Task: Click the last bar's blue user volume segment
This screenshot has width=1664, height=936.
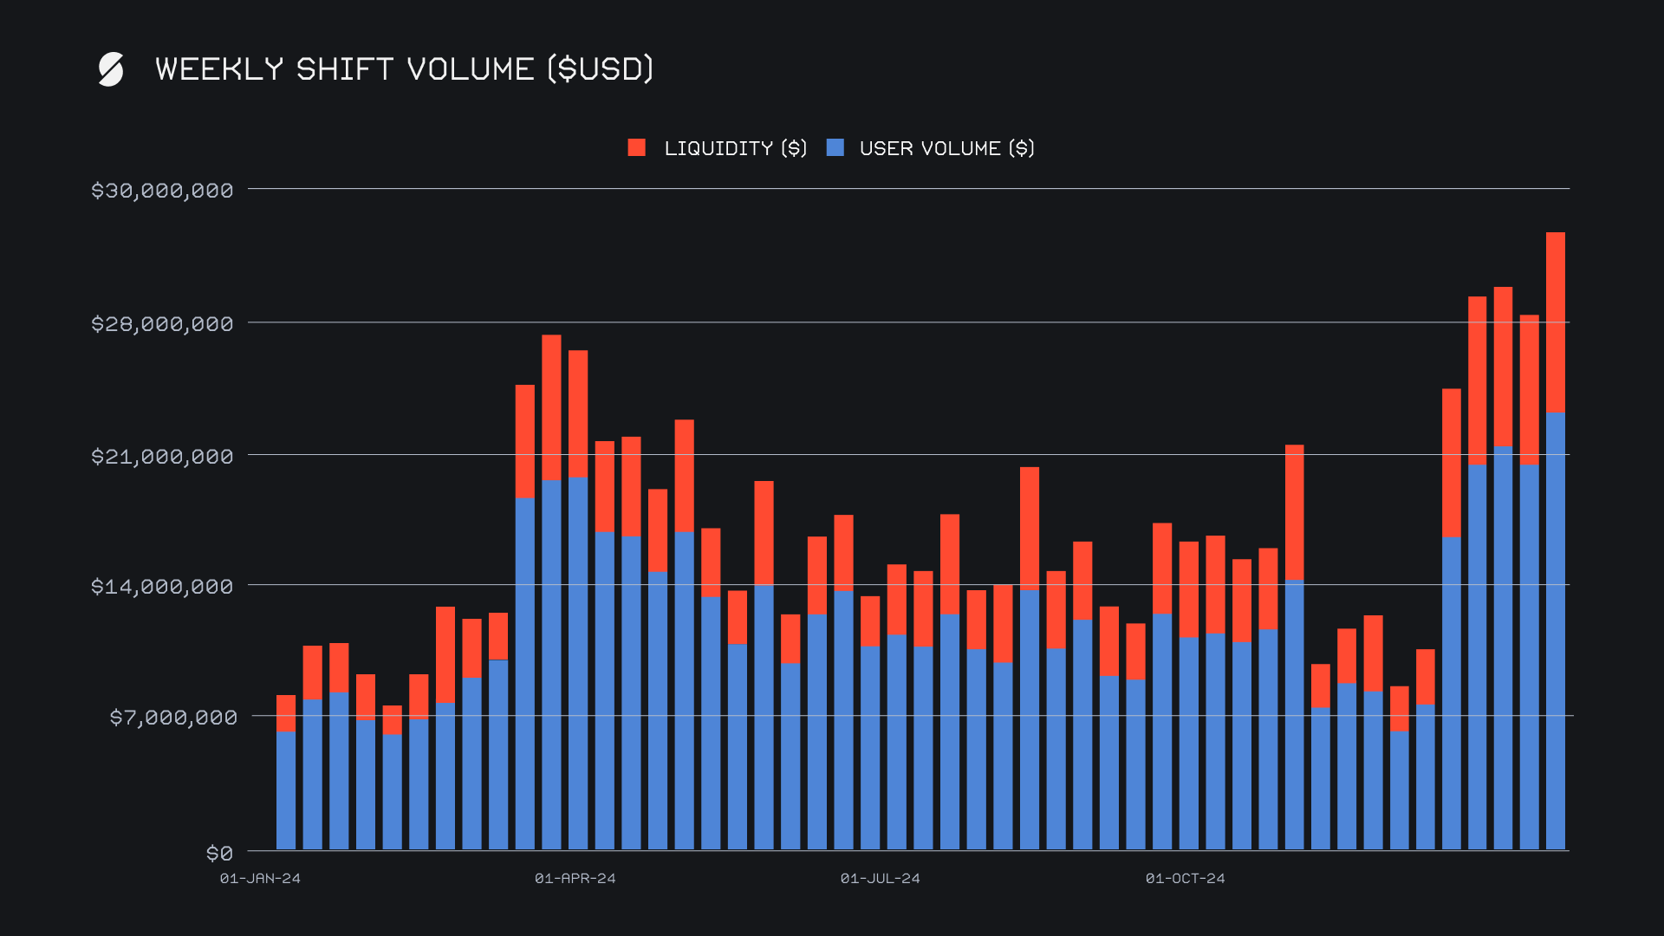Action: click(x=1555, y=633)
